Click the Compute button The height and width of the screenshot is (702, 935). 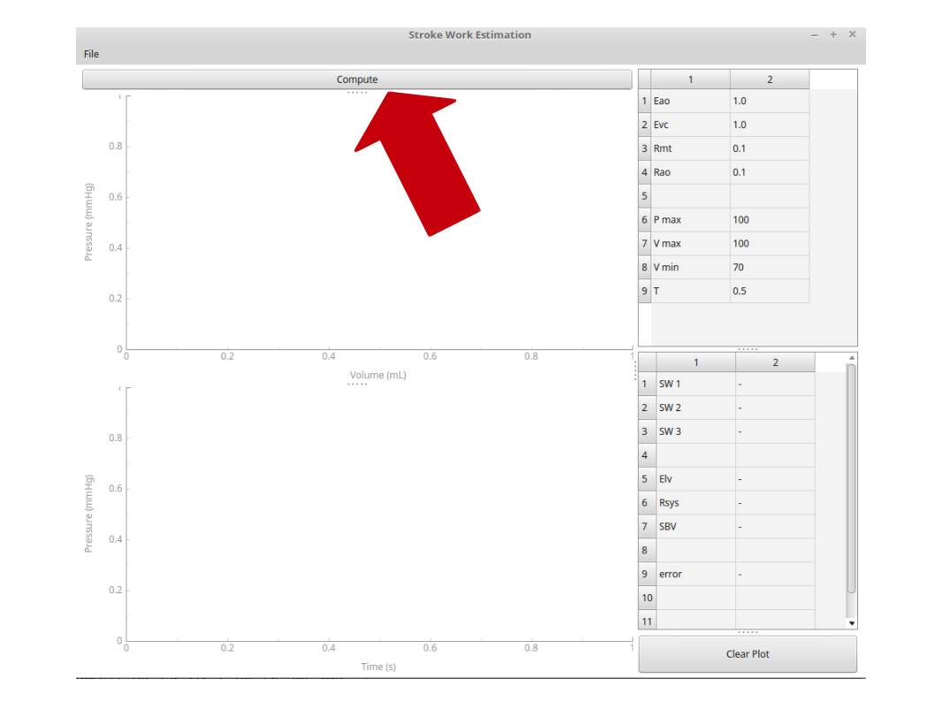tap(356, 80)
